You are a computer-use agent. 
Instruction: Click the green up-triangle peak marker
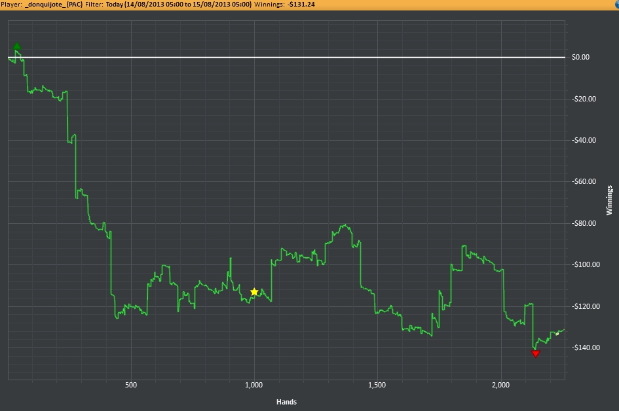coord(16,46)
